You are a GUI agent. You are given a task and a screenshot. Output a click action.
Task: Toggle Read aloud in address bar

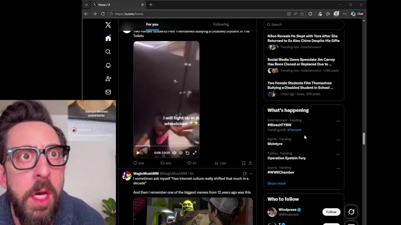[x=295, y=14]
